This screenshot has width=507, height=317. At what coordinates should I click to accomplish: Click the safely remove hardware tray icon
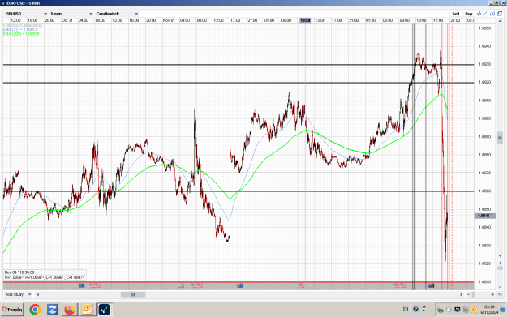tap(440, 310)
